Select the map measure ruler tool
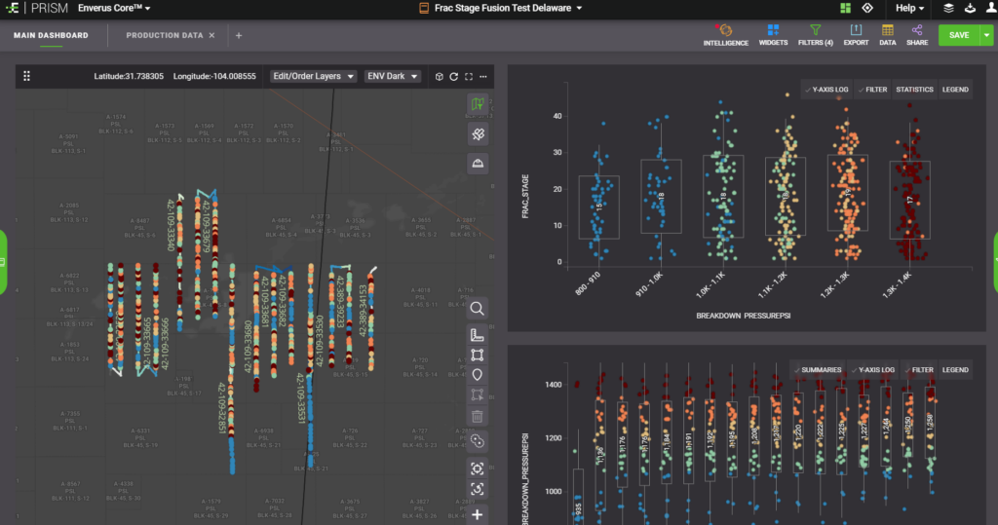 click(x=478, y=335)
